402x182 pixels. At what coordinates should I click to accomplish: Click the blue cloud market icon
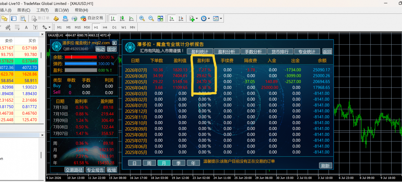point(65,18)
